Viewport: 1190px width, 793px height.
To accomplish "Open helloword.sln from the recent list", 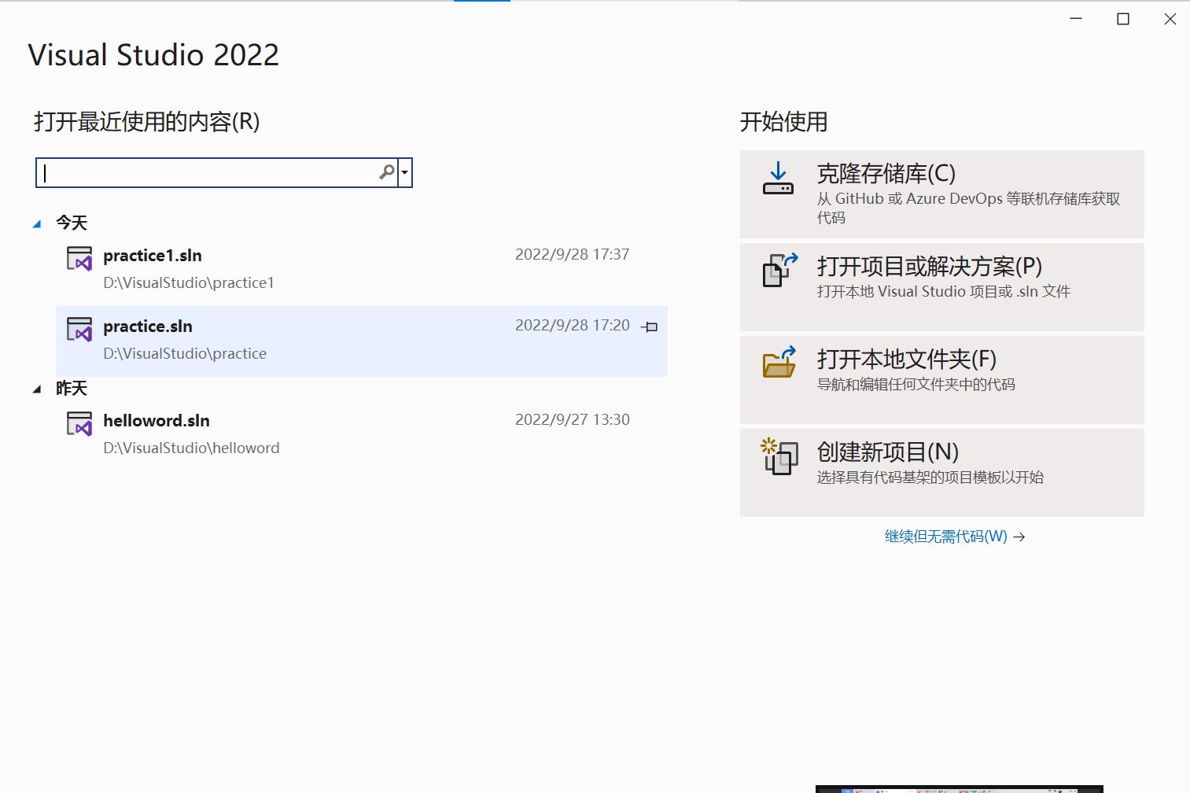I will tap(362, 435).
